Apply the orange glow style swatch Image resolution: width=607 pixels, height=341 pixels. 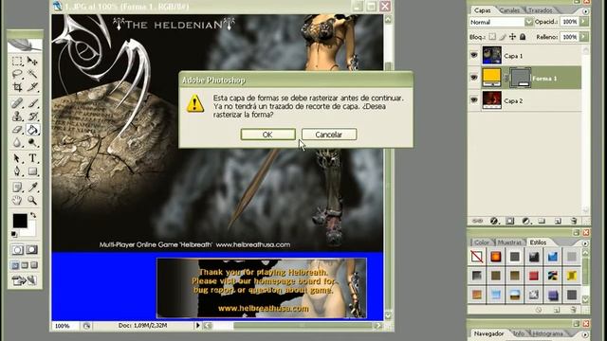pos(495,257)
